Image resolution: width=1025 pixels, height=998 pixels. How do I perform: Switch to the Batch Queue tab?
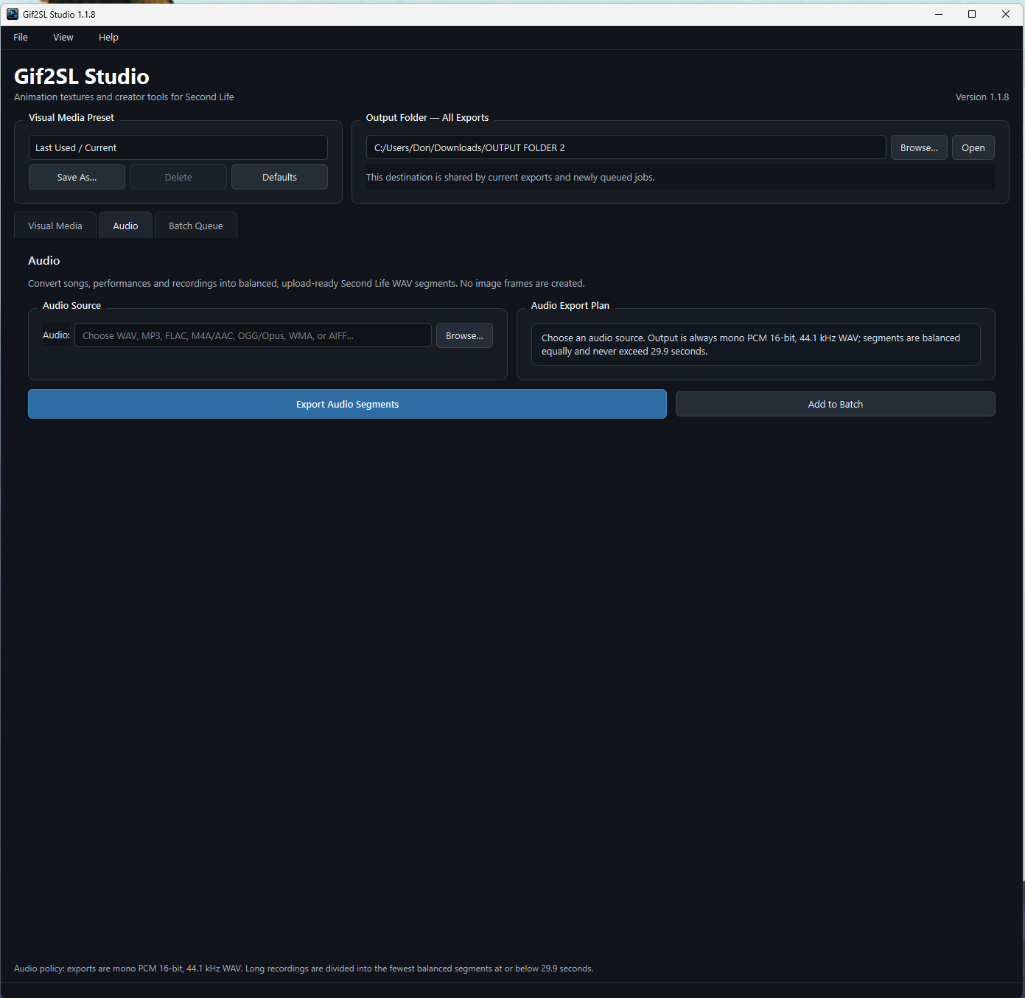point(196,226)
